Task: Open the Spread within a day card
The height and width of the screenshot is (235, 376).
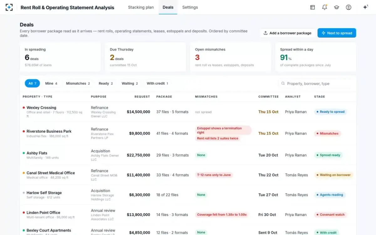Action: (316, 57)
